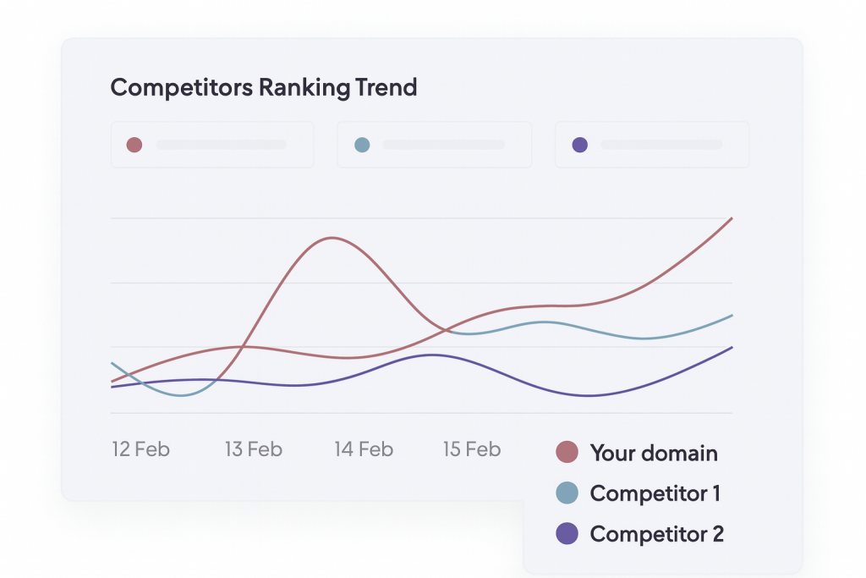Open the placeholder bar in the red-dot chip
The width and height of the screenshot is (866, 578).
click(x=222, y=145)
